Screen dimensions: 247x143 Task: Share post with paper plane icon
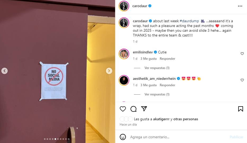coord(144,109)
